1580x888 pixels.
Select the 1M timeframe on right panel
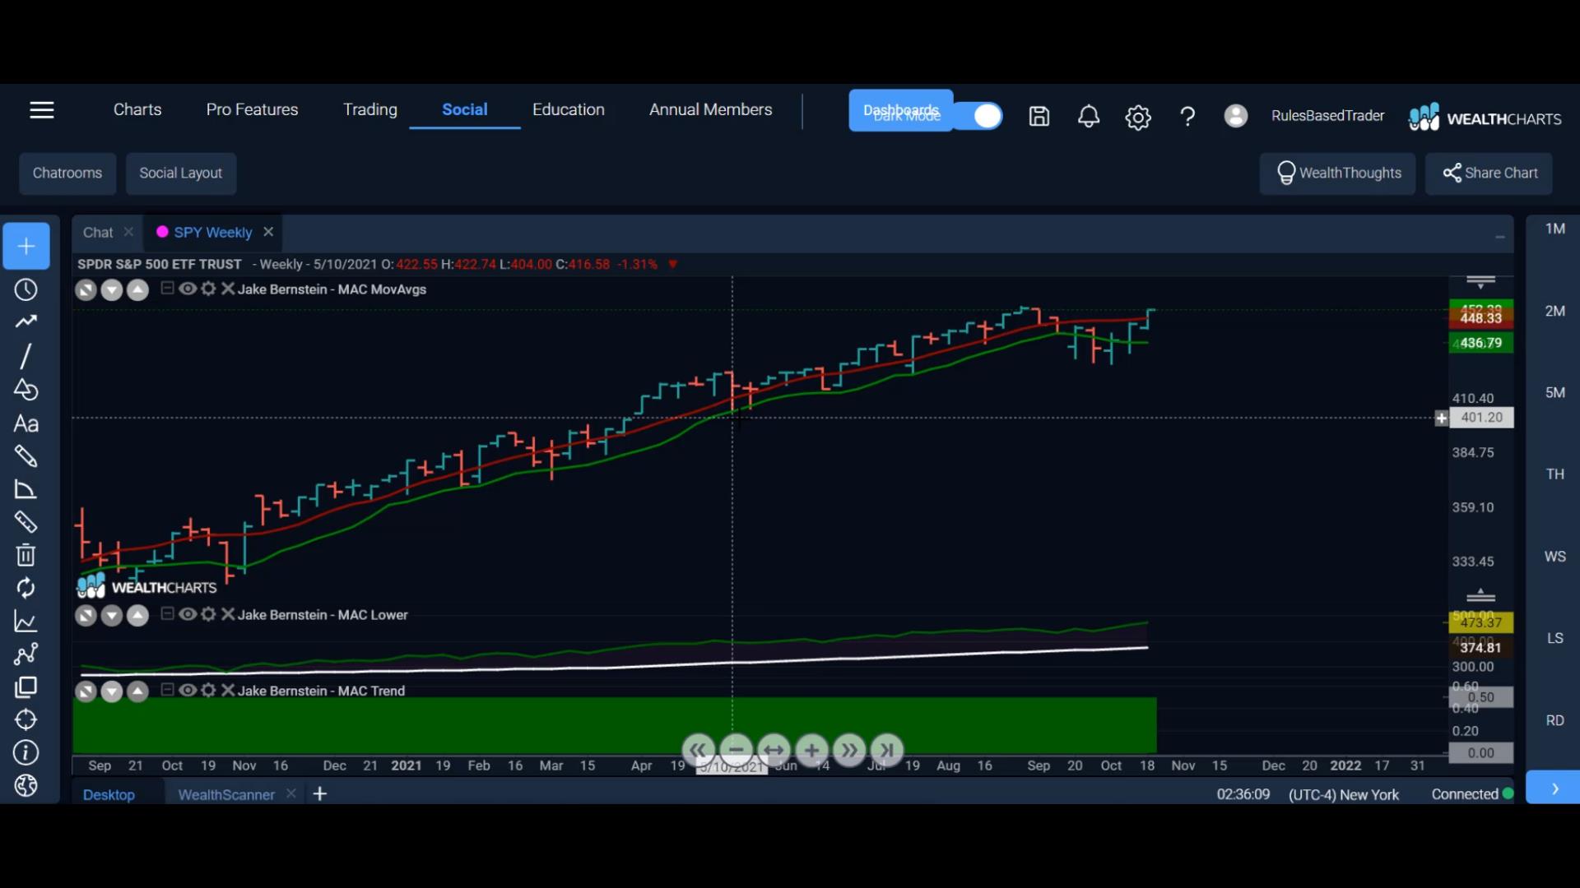(x=1554, y=229)
